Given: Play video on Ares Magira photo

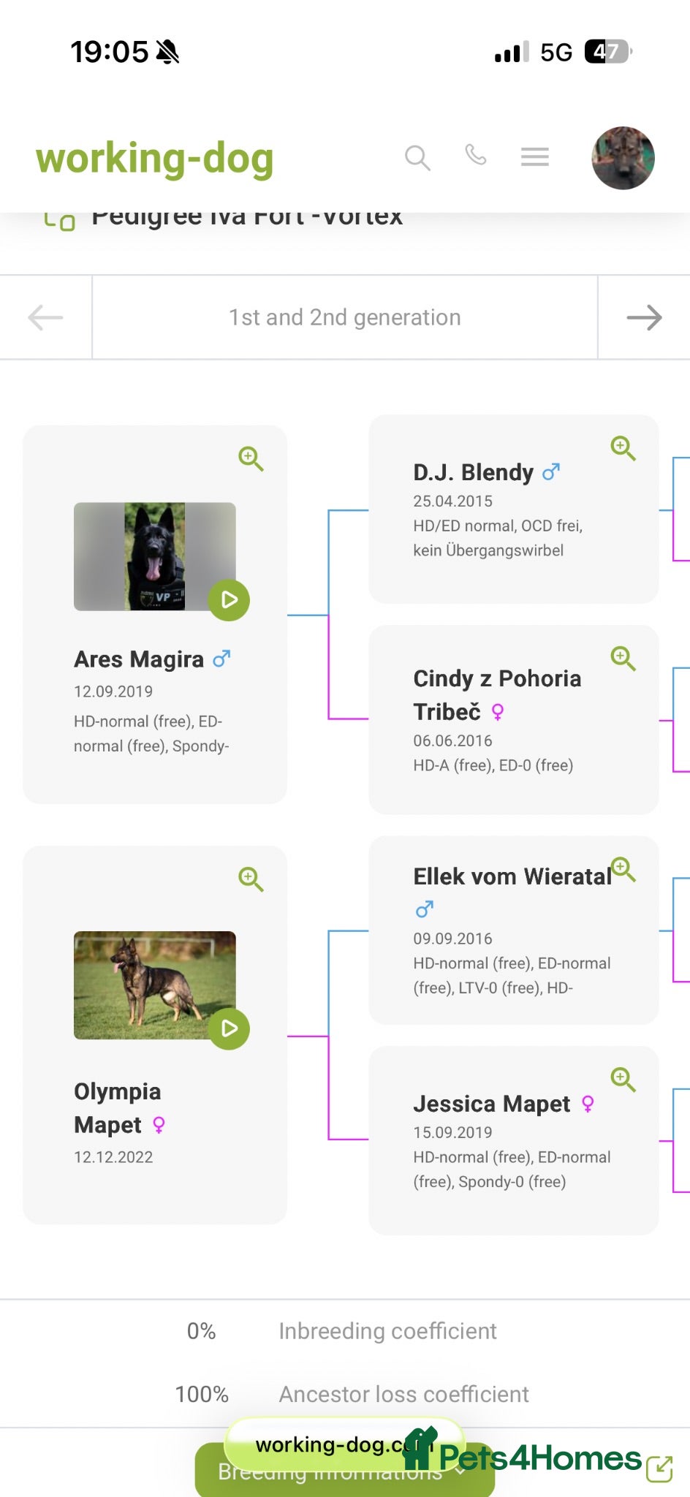Looking at the screenshot, I should [x=229, y=600].
